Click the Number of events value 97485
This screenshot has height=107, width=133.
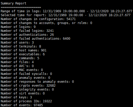38,105
